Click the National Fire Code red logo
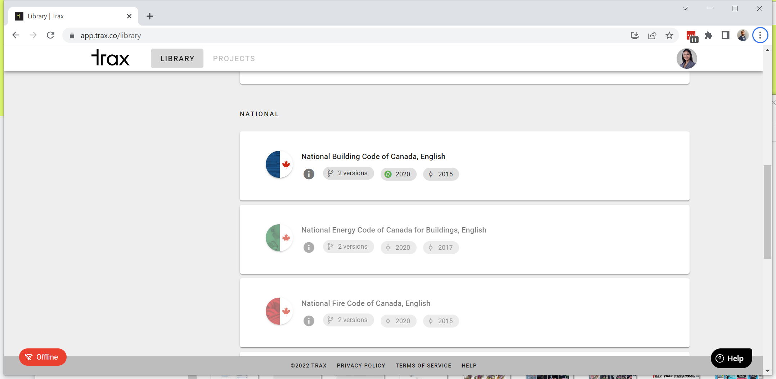This screenshot has width=776, height=379. coord(279,311)
